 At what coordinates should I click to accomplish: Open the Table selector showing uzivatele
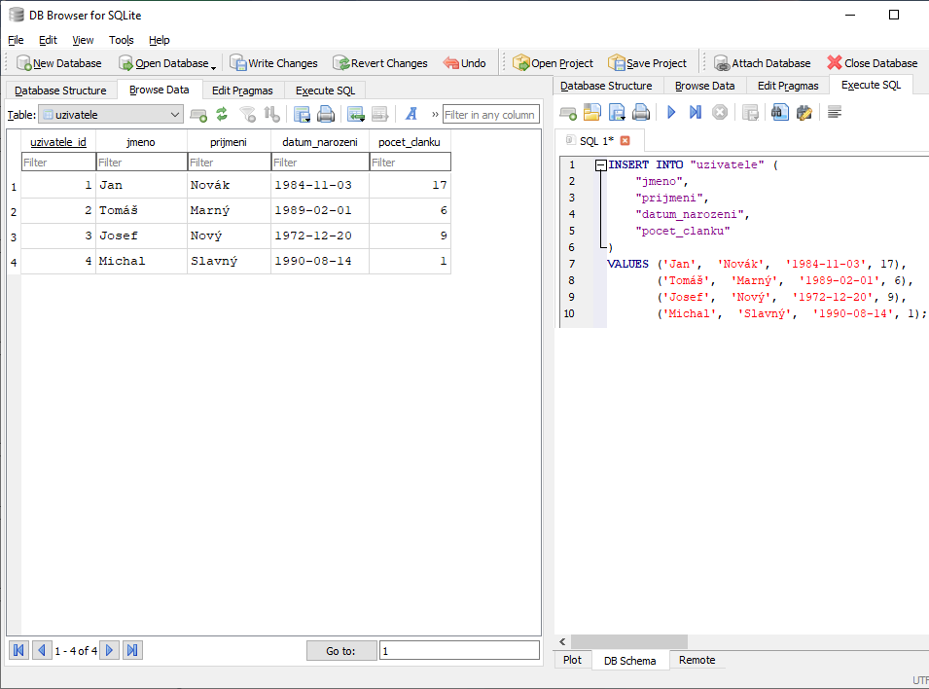point(111,115)
